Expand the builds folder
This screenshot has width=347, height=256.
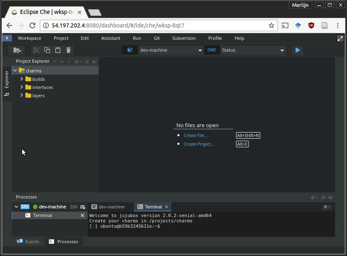pyautogui.click(x=21, y=79)
